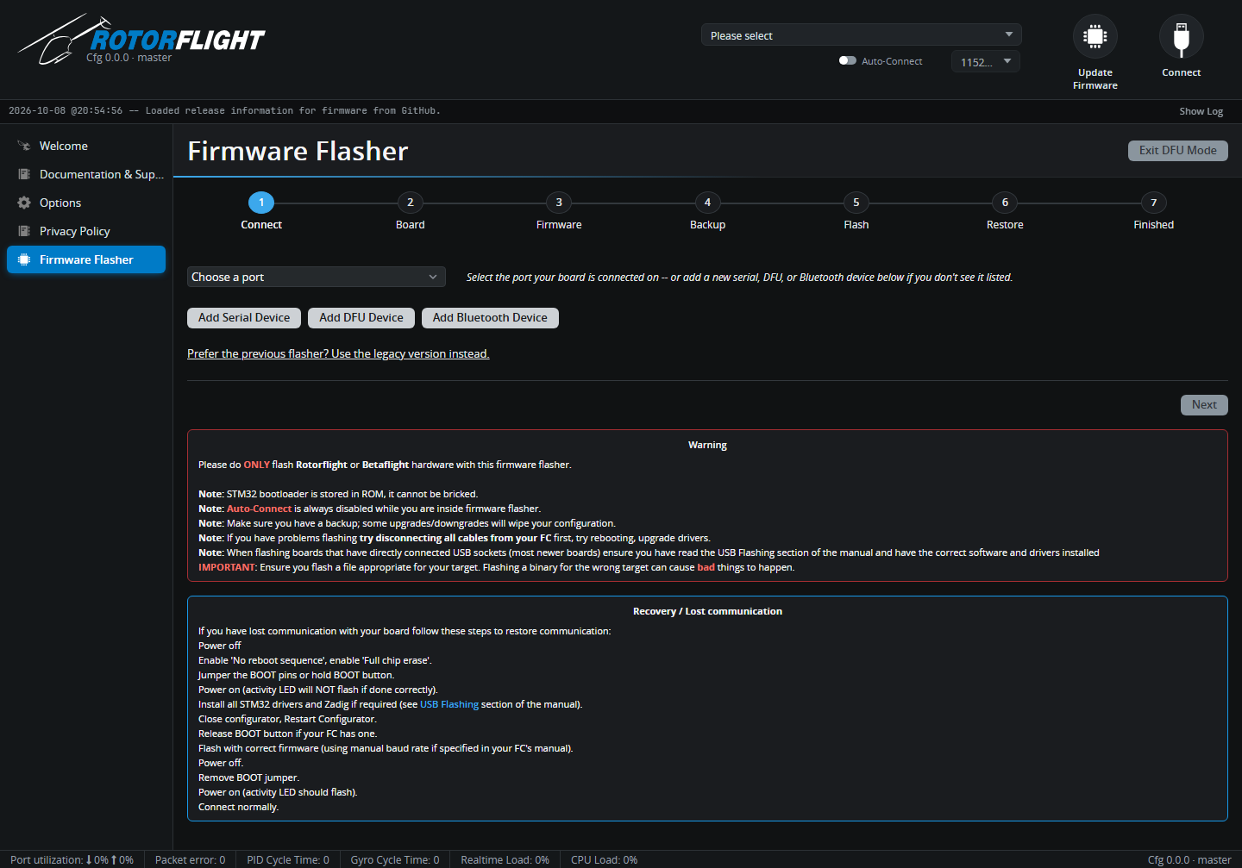Click 'Cfg 0.0.0 · master' in status bar
This screenshot has height=868, width=1242.
pos(1189,860)
